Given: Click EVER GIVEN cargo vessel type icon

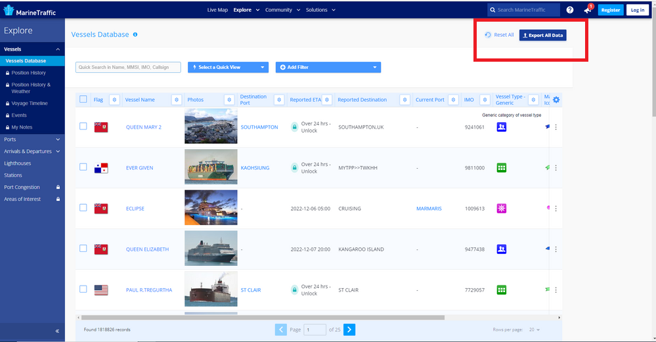Looking at the screenshot, I should click(502, 167).
